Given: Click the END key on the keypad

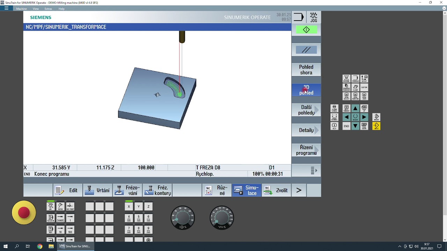Looking at the screenshot, I should (x=346, y=126).
